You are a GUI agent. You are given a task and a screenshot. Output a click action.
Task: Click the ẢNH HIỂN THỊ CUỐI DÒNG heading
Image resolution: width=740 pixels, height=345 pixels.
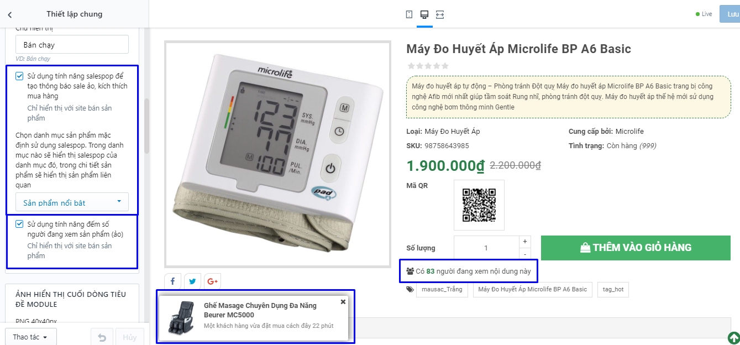[71, 299]
